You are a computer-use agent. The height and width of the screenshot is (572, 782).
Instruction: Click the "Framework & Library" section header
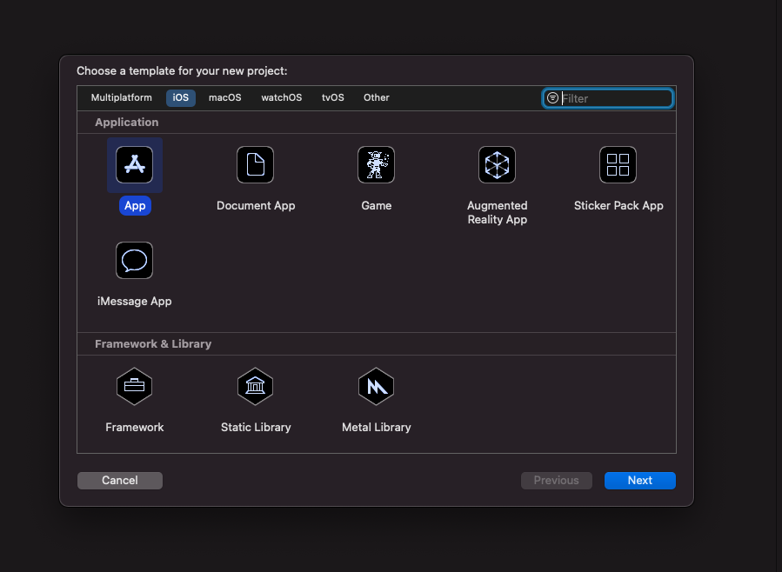[x=153, y=343]
